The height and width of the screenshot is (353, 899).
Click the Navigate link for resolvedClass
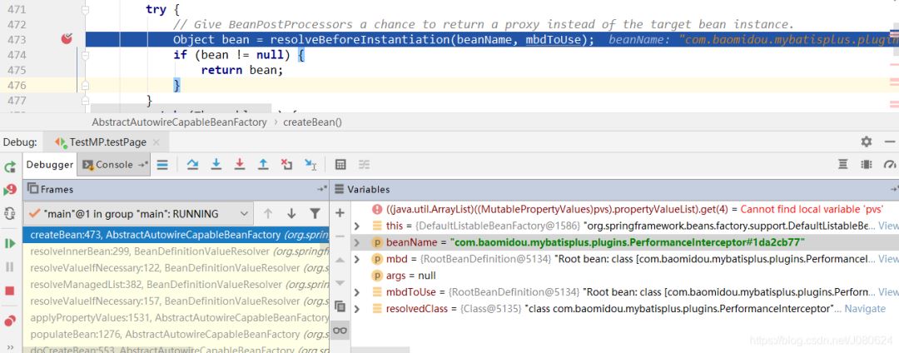pyautogui.click(x=864, y=309)
